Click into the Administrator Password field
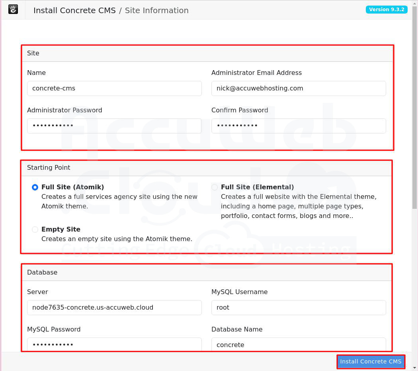Image resolution: width=418 pixels, height=371 pixels. 114,126
